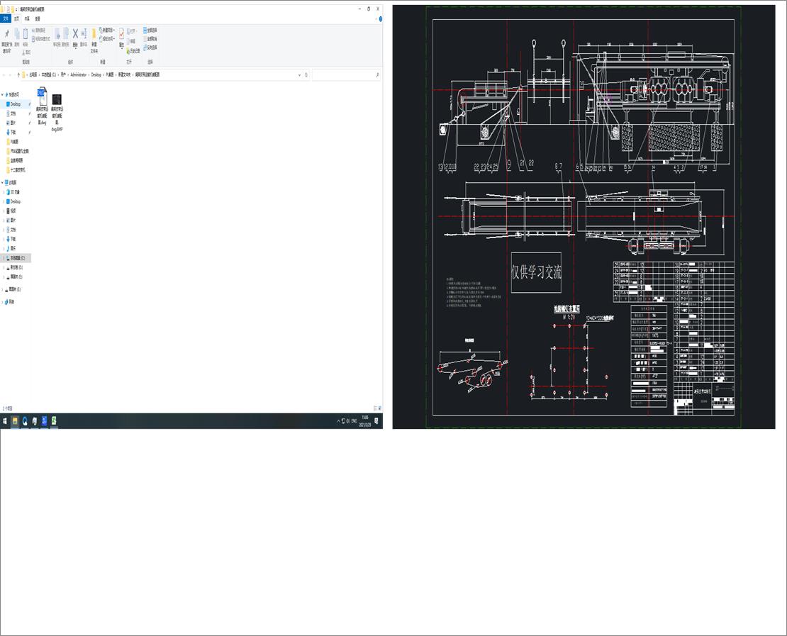Image resolution: width=787 pixels, height=636 pixels.
Task: Click the File Explorer taskbar icon
Action: [x=15, y=421]
